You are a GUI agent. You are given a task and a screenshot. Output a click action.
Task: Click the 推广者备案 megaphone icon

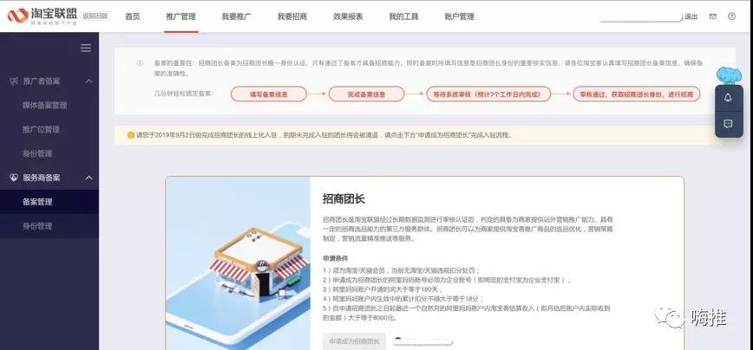click(14, 81)
